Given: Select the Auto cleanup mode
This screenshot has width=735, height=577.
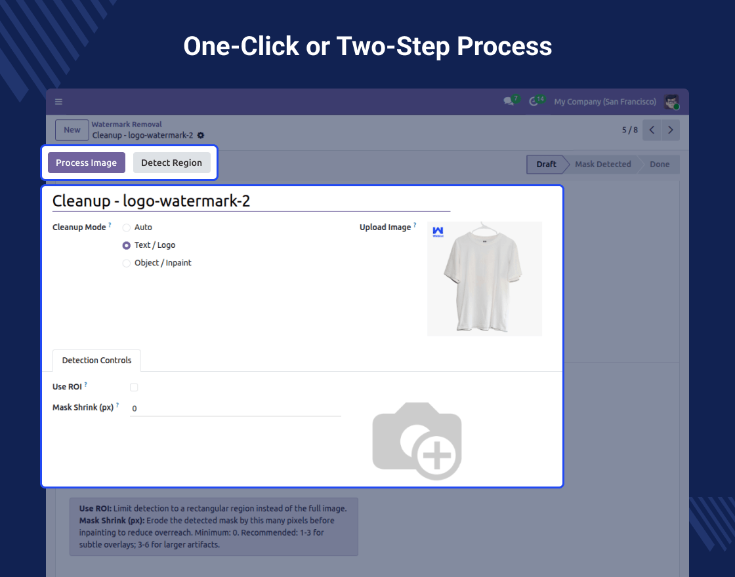Looking at the screenshot, I should click(x=127, y=228).
